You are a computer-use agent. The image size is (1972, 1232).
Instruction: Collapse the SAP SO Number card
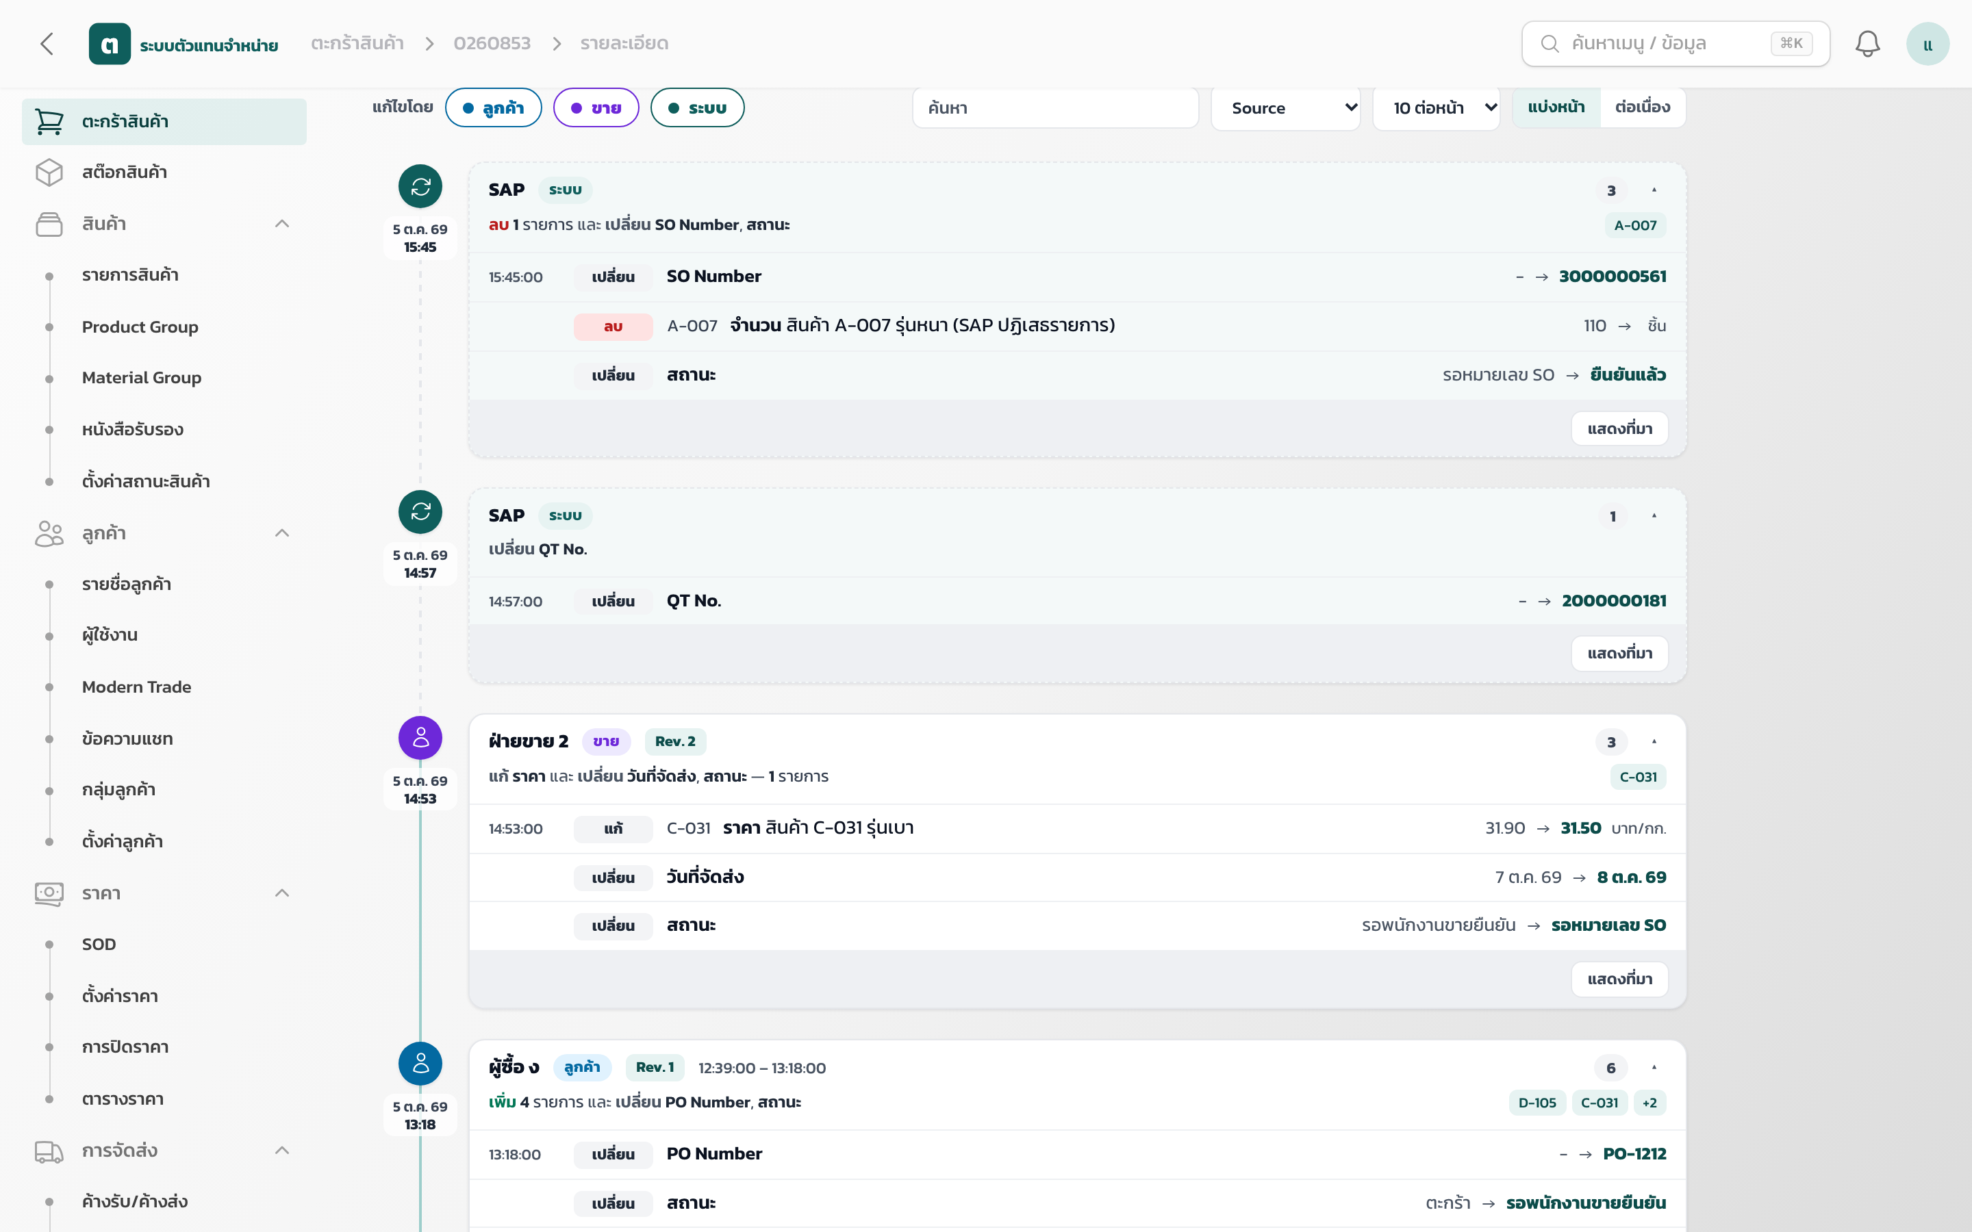tap(1654, 190)
